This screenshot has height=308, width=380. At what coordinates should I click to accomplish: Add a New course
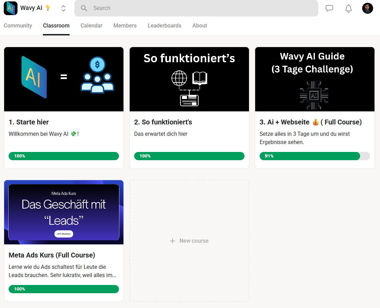[189, 241]
